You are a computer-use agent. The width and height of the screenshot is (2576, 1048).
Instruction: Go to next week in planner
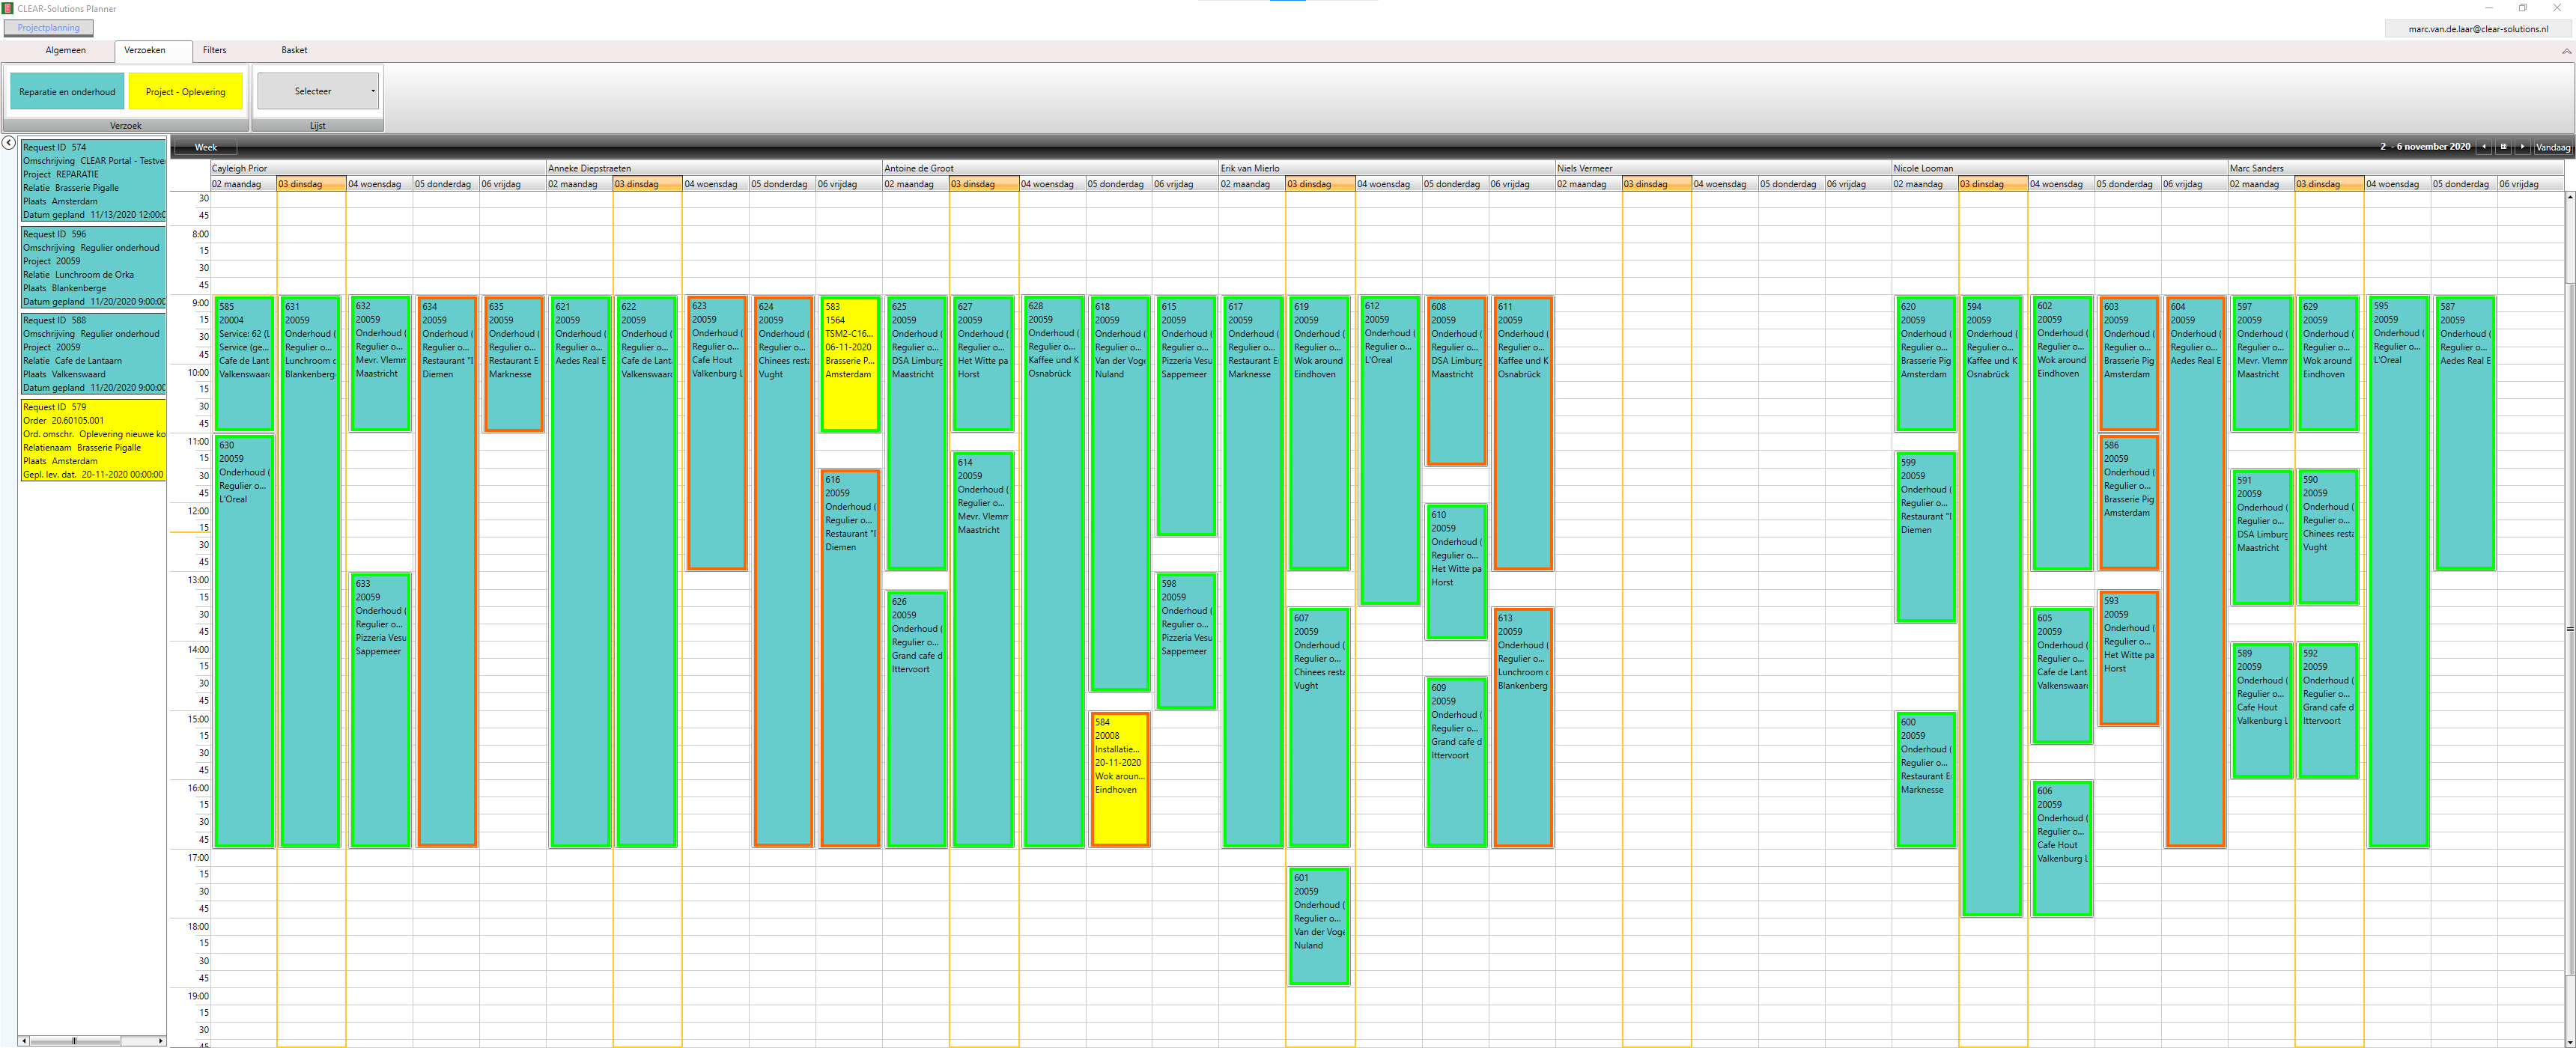point(2522,147)
